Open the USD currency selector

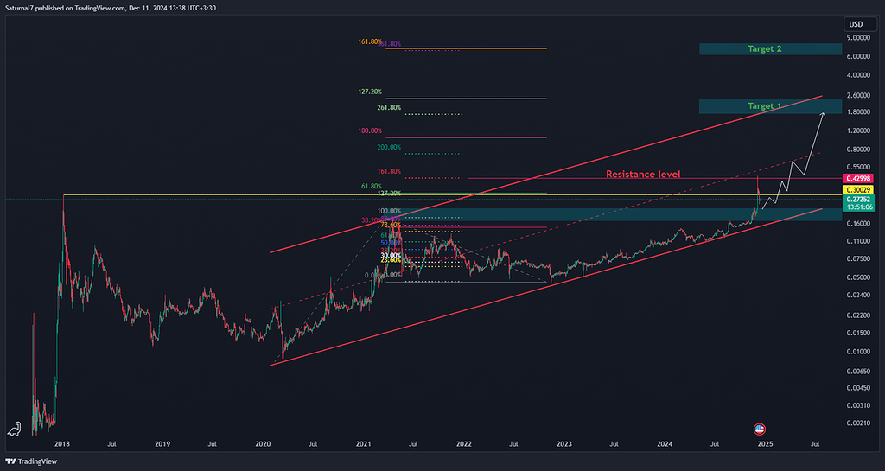[x=856, y=24]
